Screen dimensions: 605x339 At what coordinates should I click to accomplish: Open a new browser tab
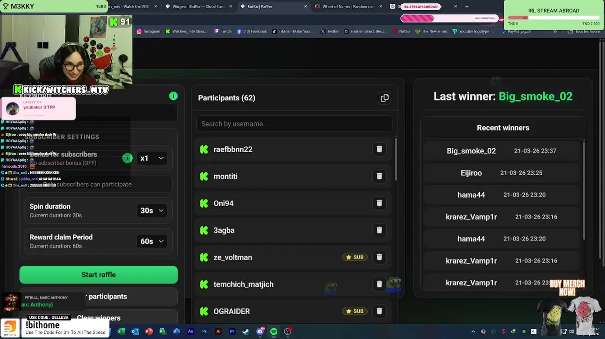(467, 7)
